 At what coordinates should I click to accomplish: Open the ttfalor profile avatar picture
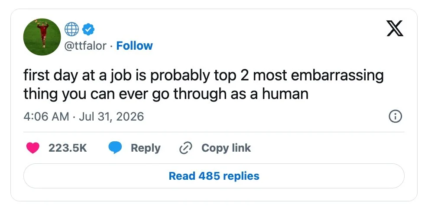(x=42, y=37)
